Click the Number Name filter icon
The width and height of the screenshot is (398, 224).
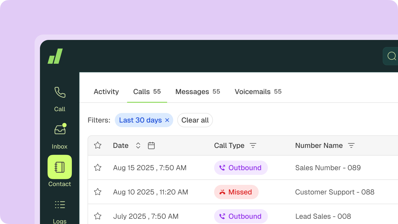click(x=351, y=145)
